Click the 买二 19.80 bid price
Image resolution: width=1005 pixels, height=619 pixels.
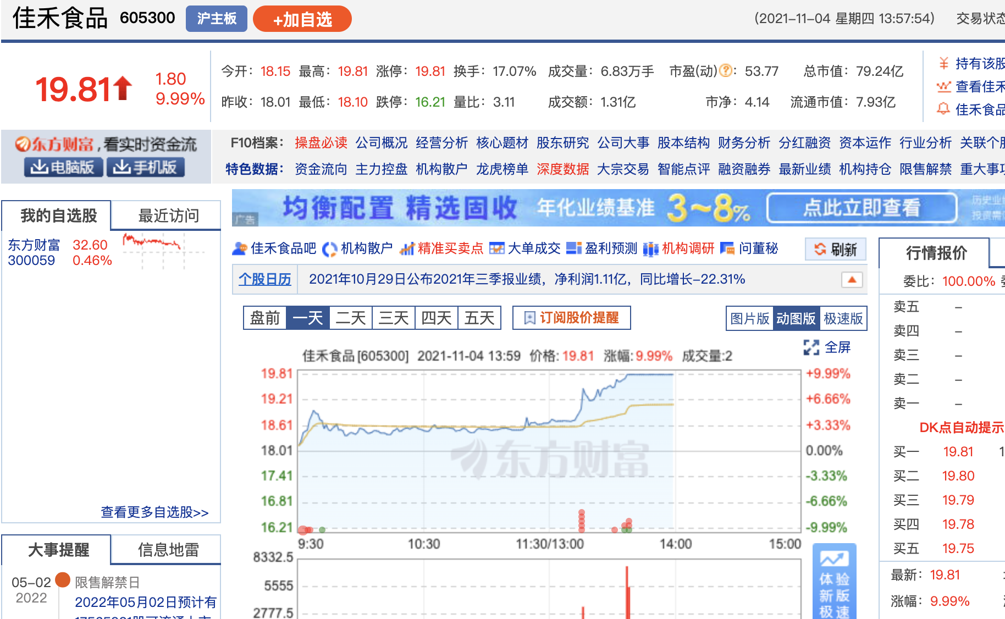(x=958, y=476)
